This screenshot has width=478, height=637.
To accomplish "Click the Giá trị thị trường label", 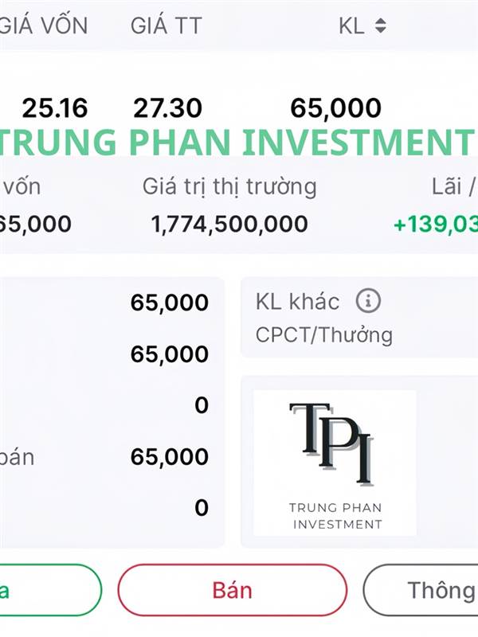I will (x=229, y=187).
